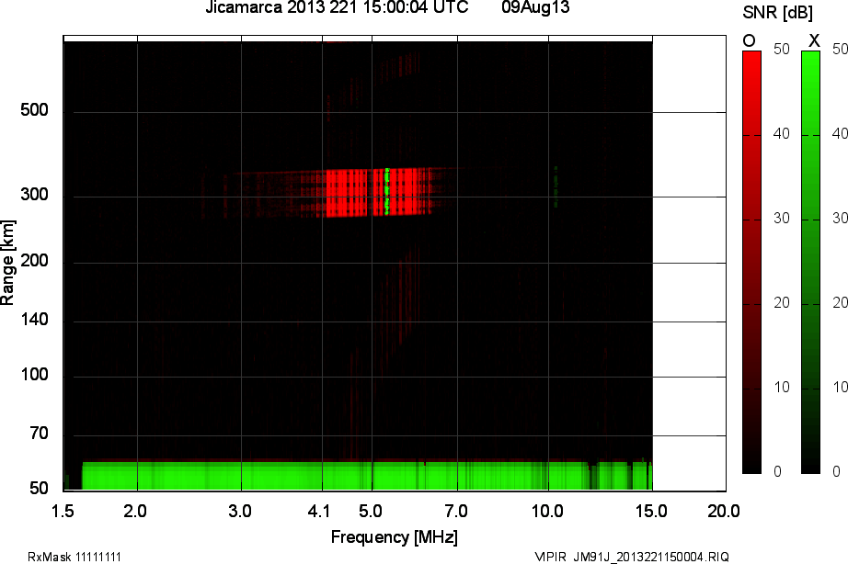Click the 10.0 frequency tick label

pos(548,510)
